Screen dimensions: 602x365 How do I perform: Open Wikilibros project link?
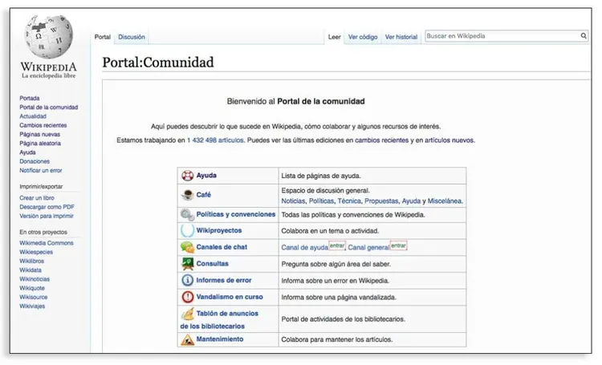pos(32,261)
